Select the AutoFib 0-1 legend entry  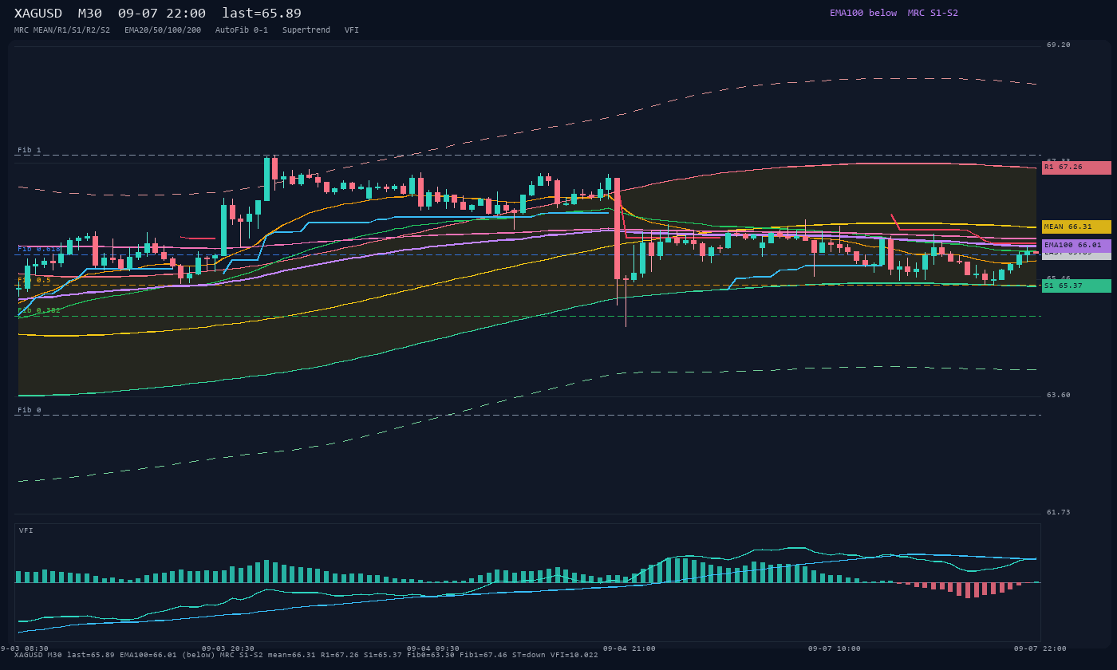click(x=242, y=30)
